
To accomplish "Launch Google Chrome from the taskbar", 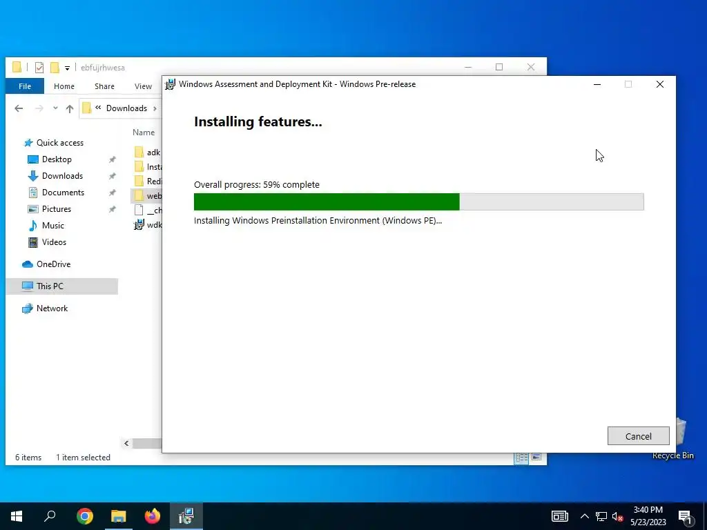I will coord(85,516).
